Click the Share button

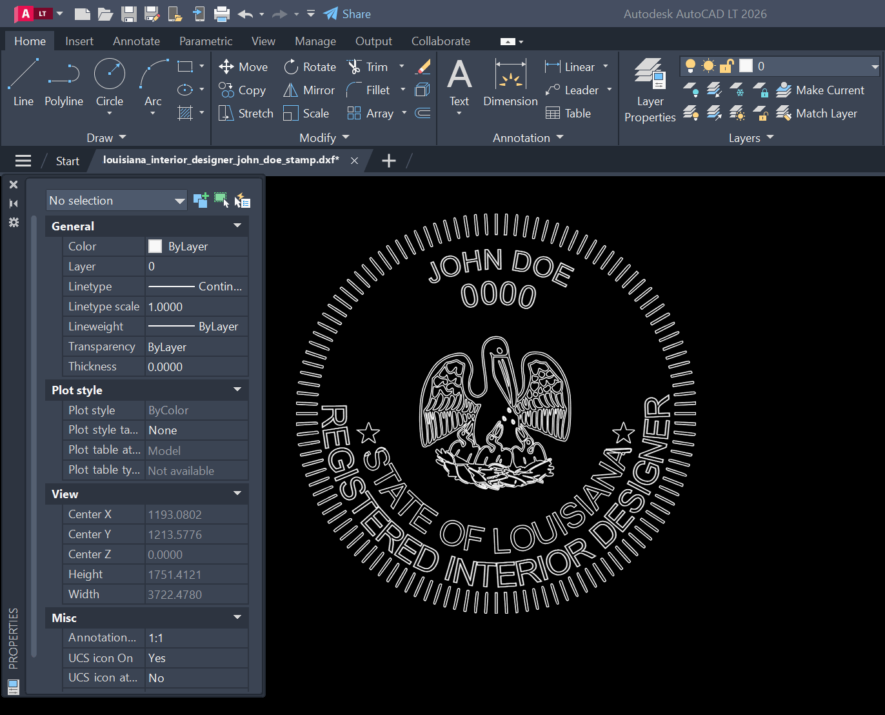tap(347, 14)
